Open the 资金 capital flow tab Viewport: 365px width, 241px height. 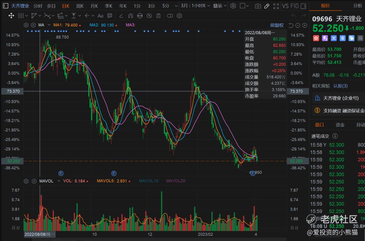(340, 125)
